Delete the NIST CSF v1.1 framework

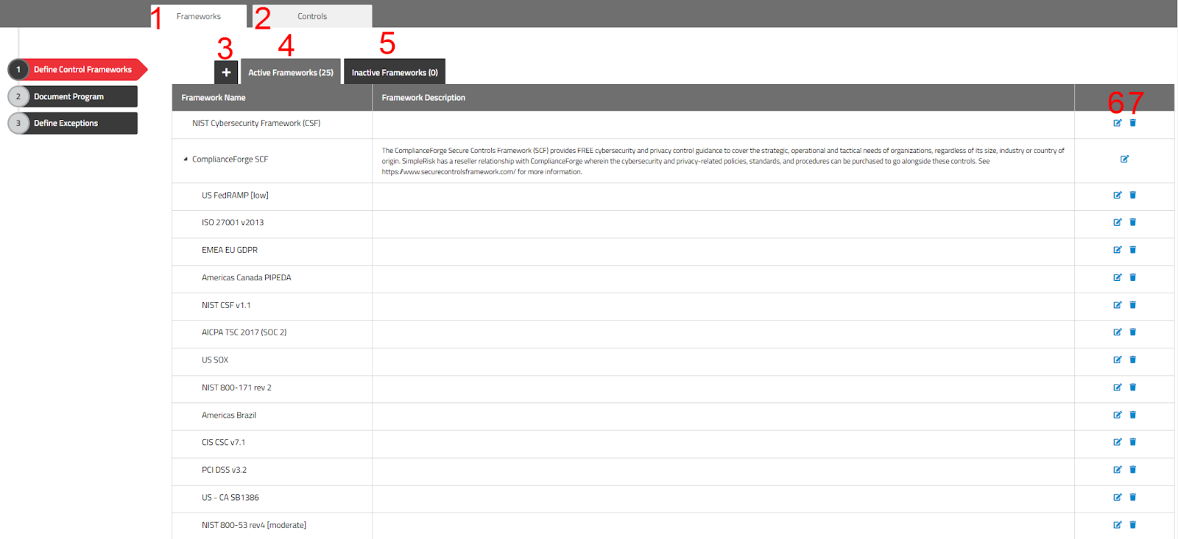pyautogui.click(x=1132, y=304)
